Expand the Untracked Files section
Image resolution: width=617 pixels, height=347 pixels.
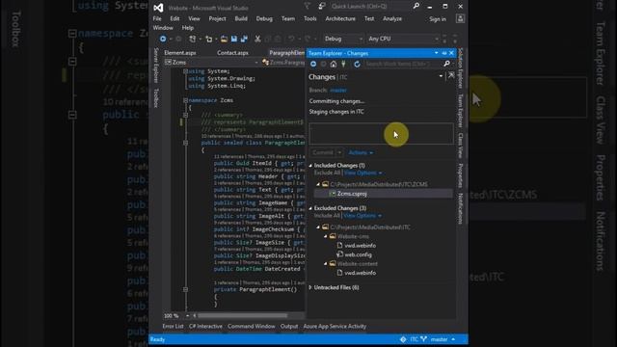[310, 287]
